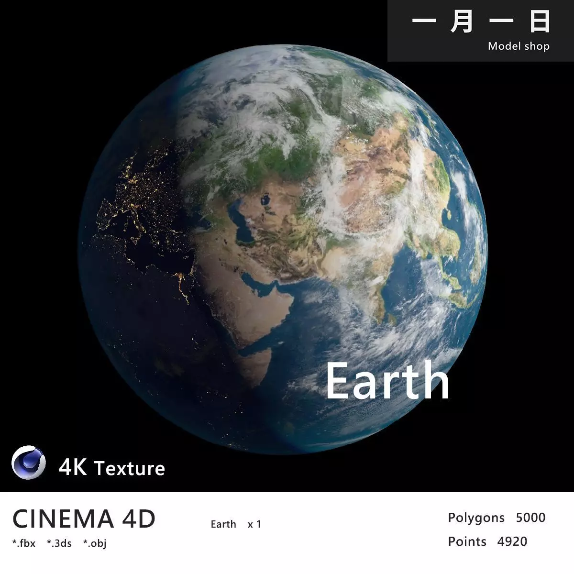Click the 'Points 4920' text
Screen dimensions: 574x574
pos(487,541)
